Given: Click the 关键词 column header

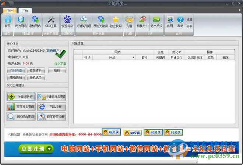Looking at the screenshot, I should click(x=161, y=58).
